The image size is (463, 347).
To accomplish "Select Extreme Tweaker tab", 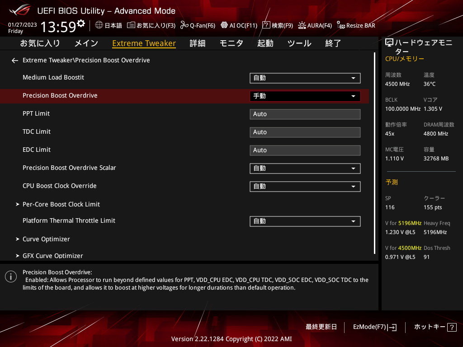I will click(x=144, y=43).
